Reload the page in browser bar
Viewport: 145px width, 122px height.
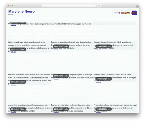click(94, 6)
